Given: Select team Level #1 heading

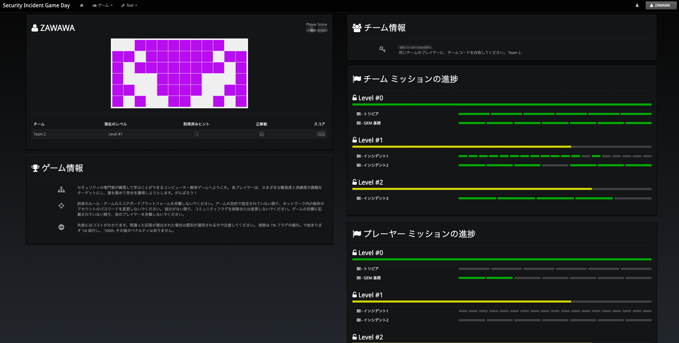Looking at the screenshot, I should (x=370, y=140).
